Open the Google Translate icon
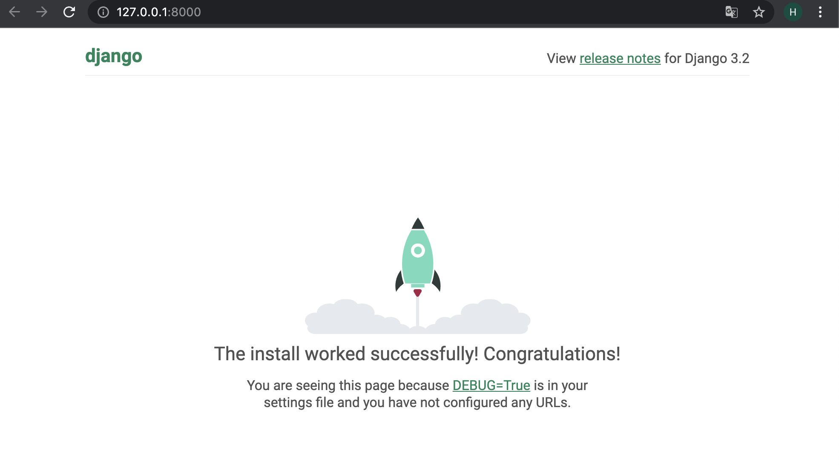Viewport: 839px width, 465px height. pyautogui.click(x=731, y=12)
